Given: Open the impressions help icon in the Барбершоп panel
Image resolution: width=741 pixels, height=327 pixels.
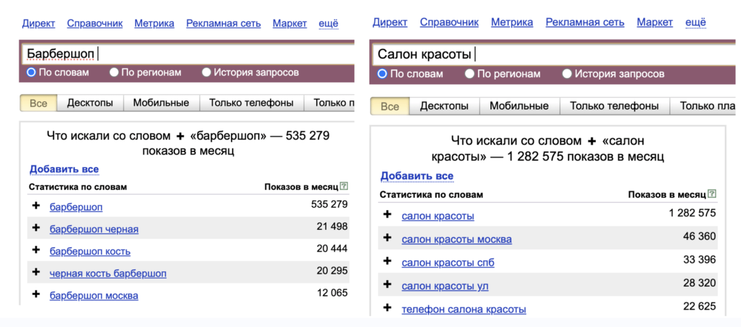Looking at the screenshot, I should [x=344, y=186].
